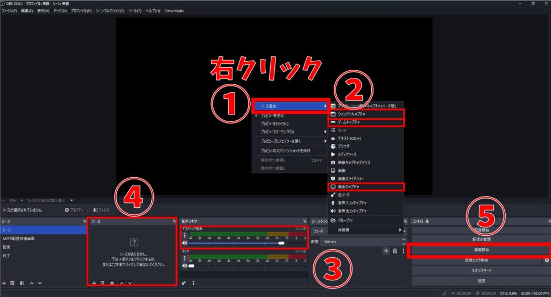The height and width of the screenshot is (297, 551).
Task: Click グループ化 in the source submenu
Action: click(365, 220)
